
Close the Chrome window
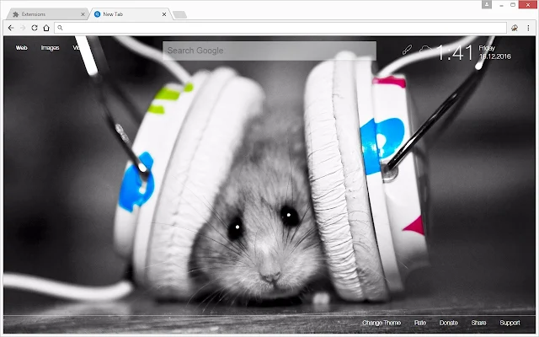click(x=528, y=5)
